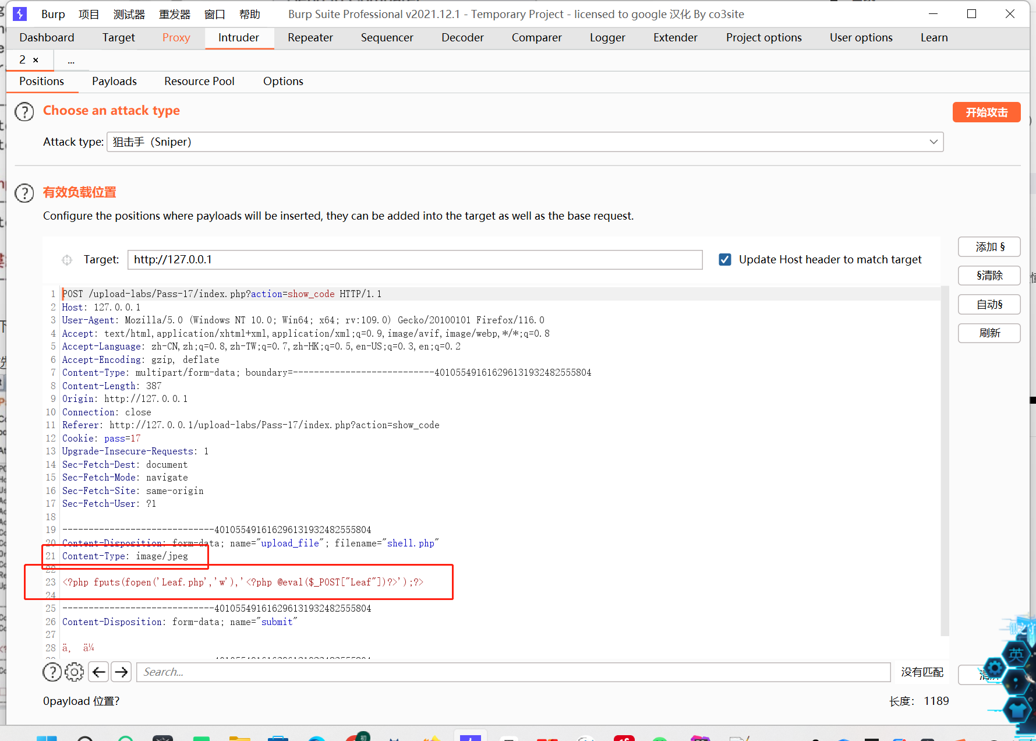Click the request editor vertical scrollbar

click(945, 460)
